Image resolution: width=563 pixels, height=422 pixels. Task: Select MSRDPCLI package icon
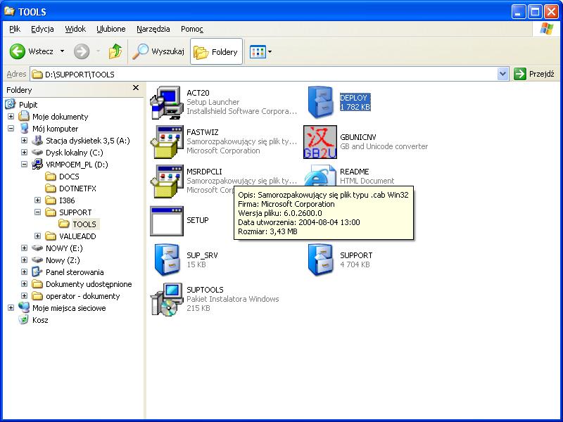(x=167, y=181)
